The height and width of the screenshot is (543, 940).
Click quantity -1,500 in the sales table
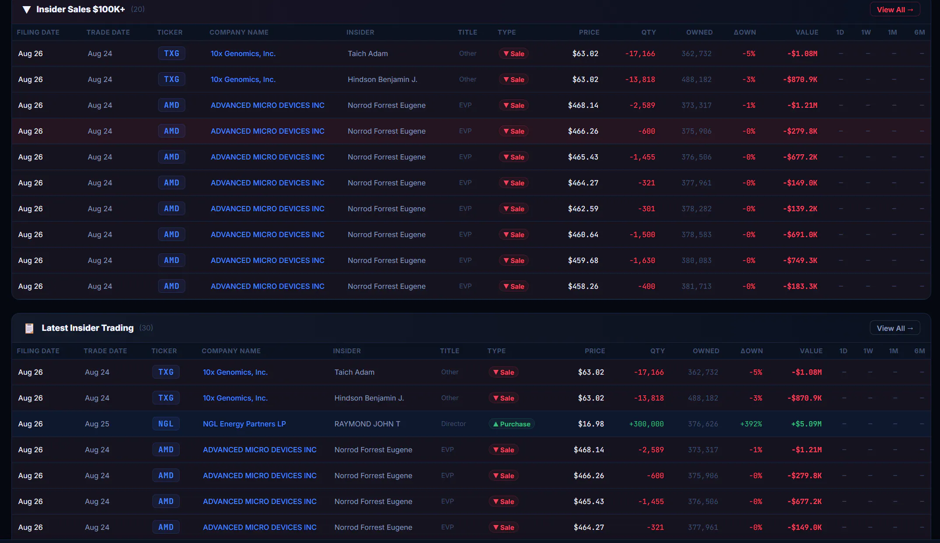pyautogui.click(x=642, y=234)
